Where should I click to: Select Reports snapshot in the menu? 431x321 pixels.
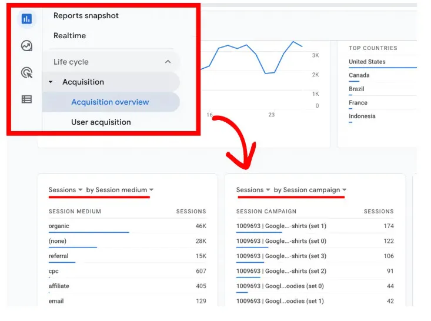click(86, 16)
